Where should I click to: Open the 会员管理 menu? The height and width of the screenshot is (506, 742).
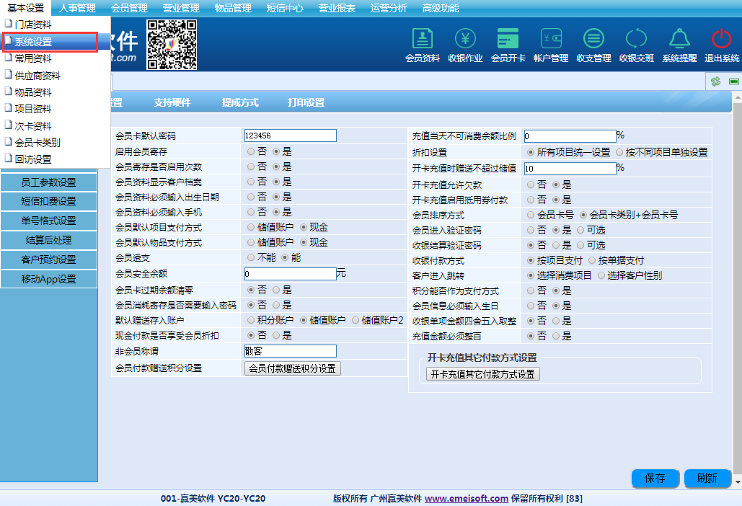(130, 8)
